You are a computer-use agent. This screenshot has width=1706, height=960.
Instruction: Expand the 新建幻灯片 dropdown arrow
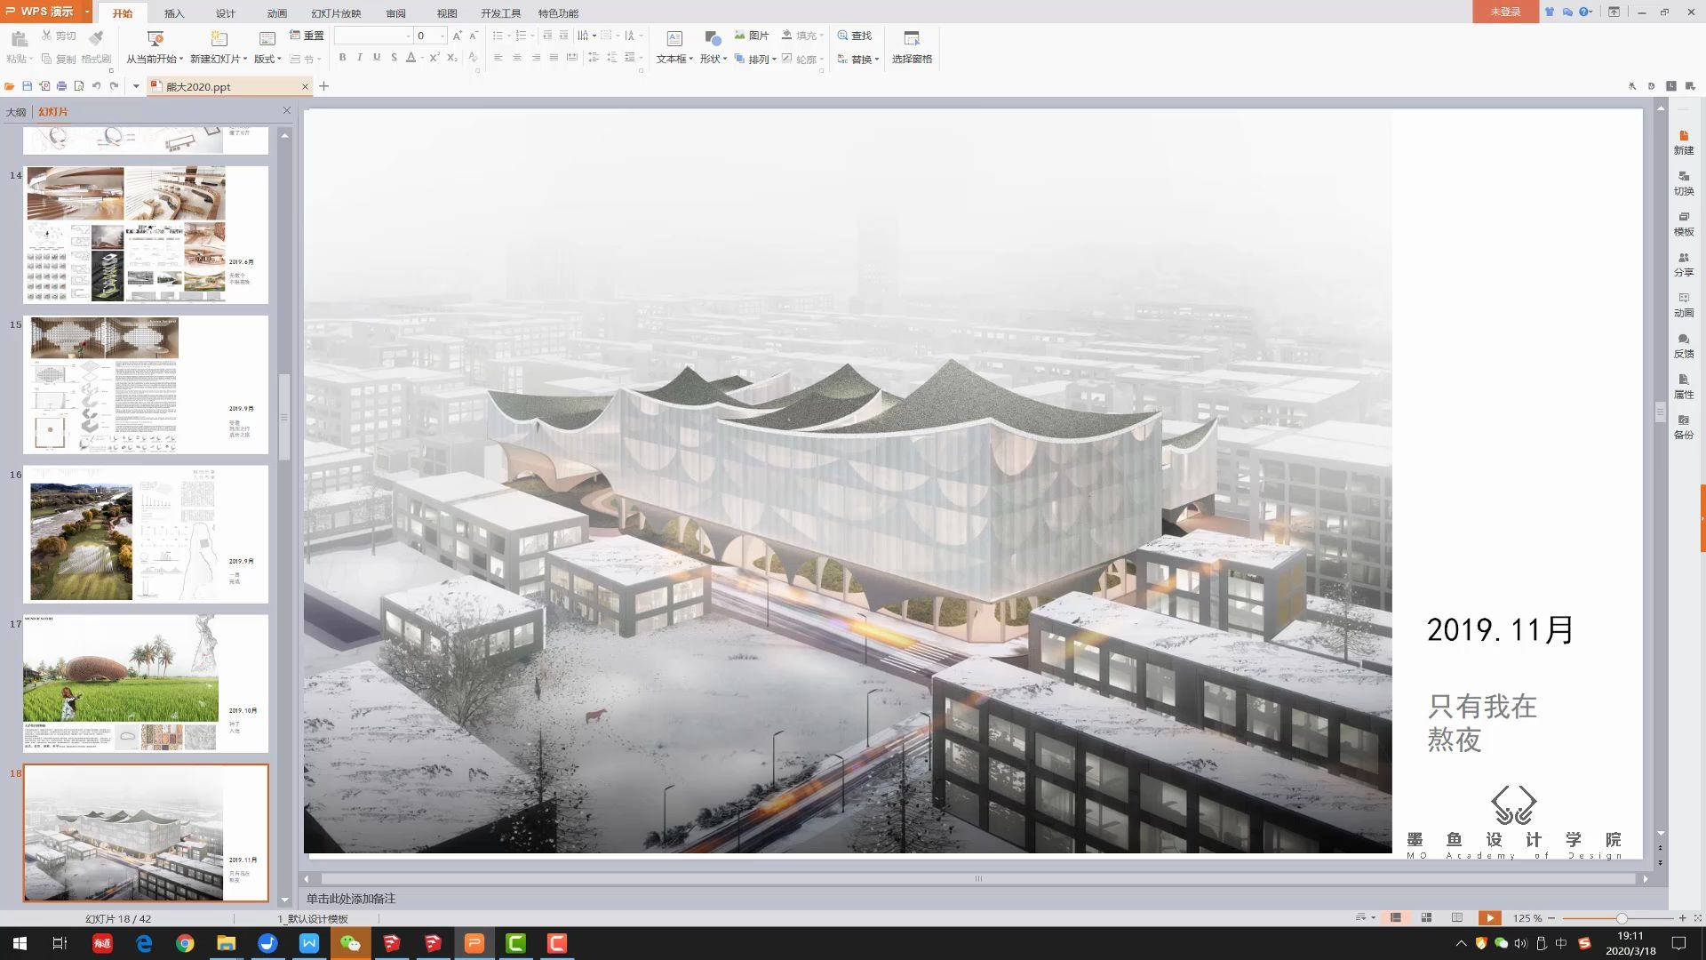coord(245,60)
